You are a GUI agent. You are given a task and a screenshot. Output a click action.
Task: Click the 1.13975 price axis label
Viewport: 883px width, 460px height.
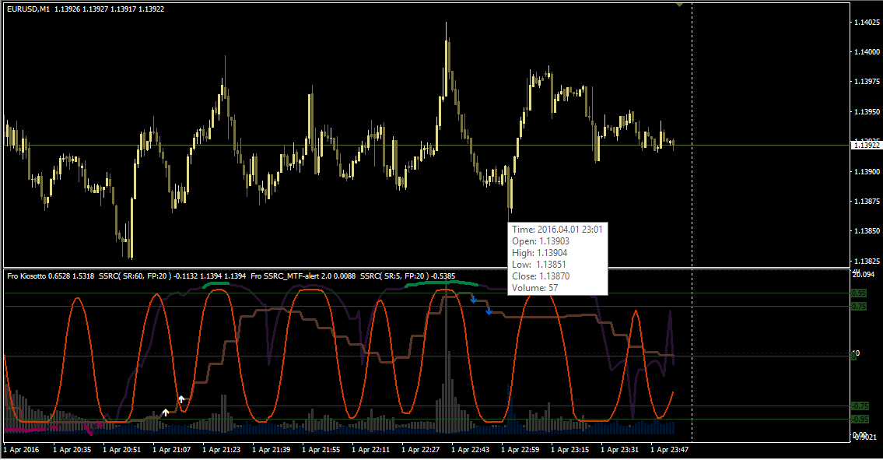coord(867,82)
